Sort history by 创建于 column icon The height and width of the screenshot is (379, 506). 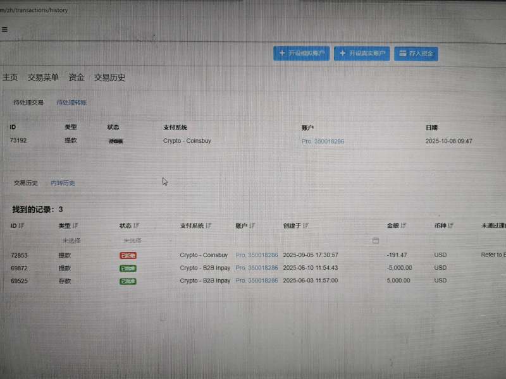pyautogui.click(x=305, y=226)
